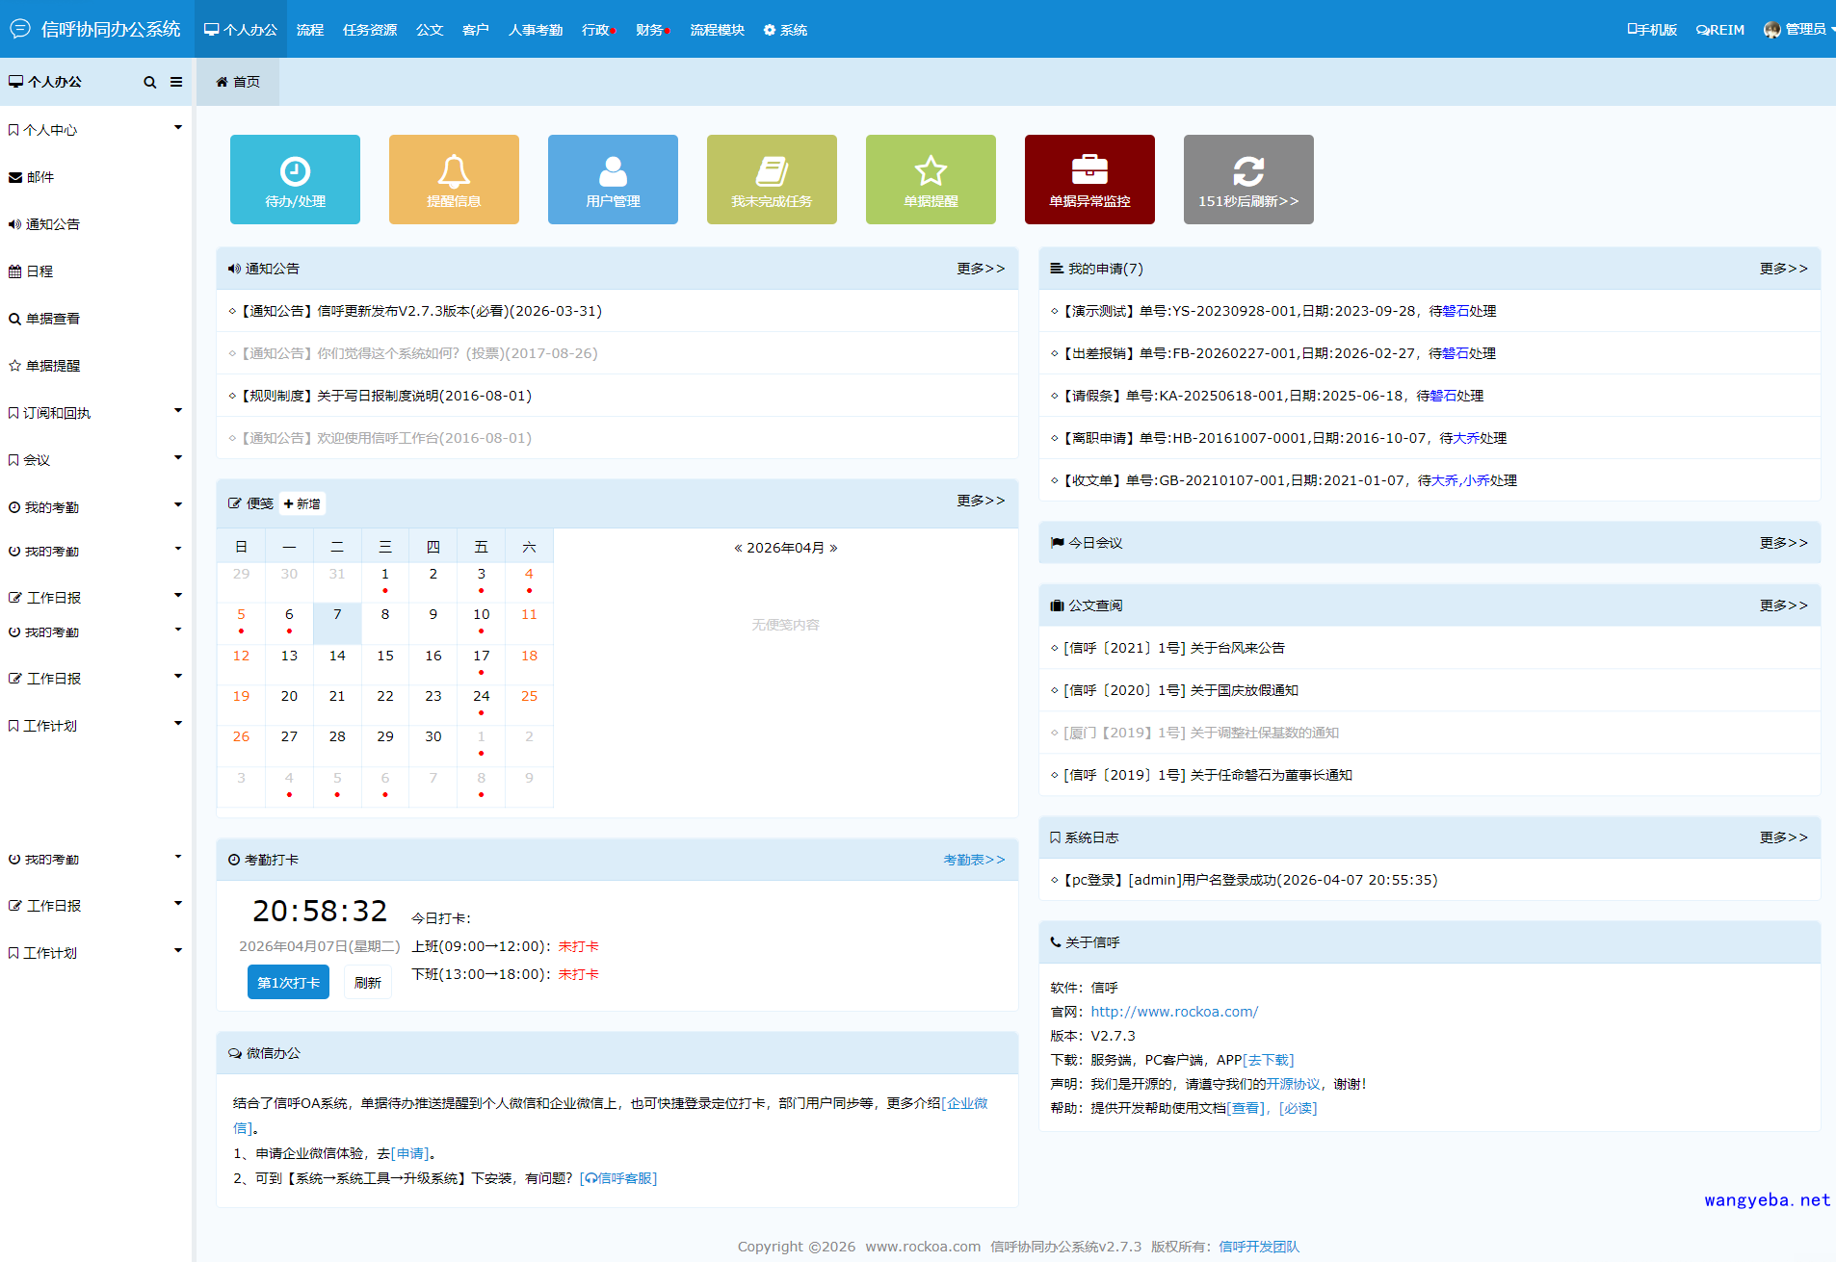This screenshot has height=1262, width=1836.
Task: Click 新增 to add a note
Action: [302, 503]
